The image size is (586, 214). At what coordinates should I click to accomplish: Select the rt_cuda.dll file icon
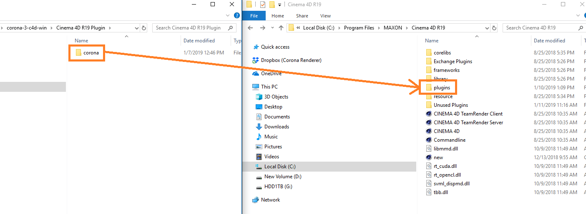(429, 166)
